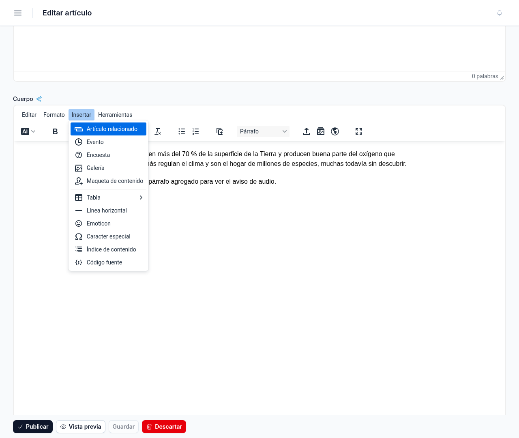The height and width of the screenshot is (438, 519).
Task: Open the Párrafo block format dropdown
Action: [x=263, y=131]
